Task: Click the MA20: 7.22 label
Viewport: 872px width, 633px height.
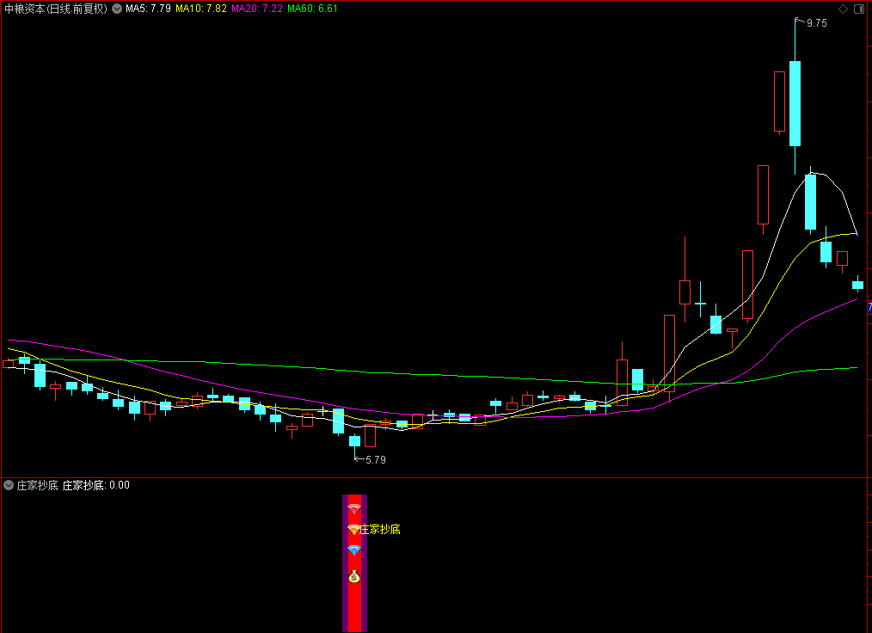Action: (x=257, y=9)
